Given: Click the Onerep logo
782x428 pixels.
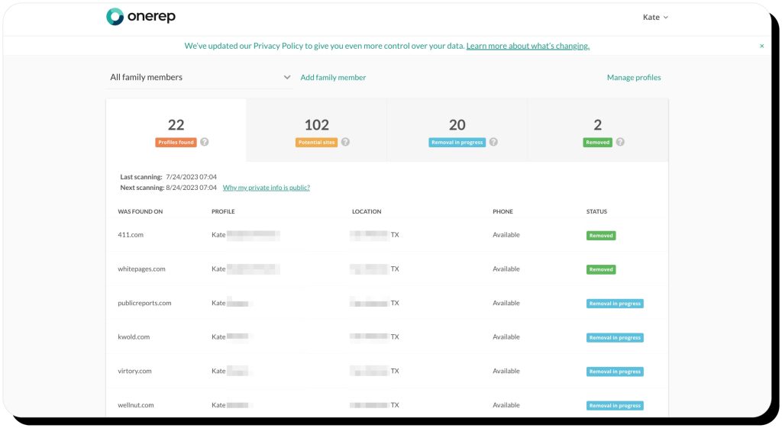Looking at the screenshot, I should point(141,17).
